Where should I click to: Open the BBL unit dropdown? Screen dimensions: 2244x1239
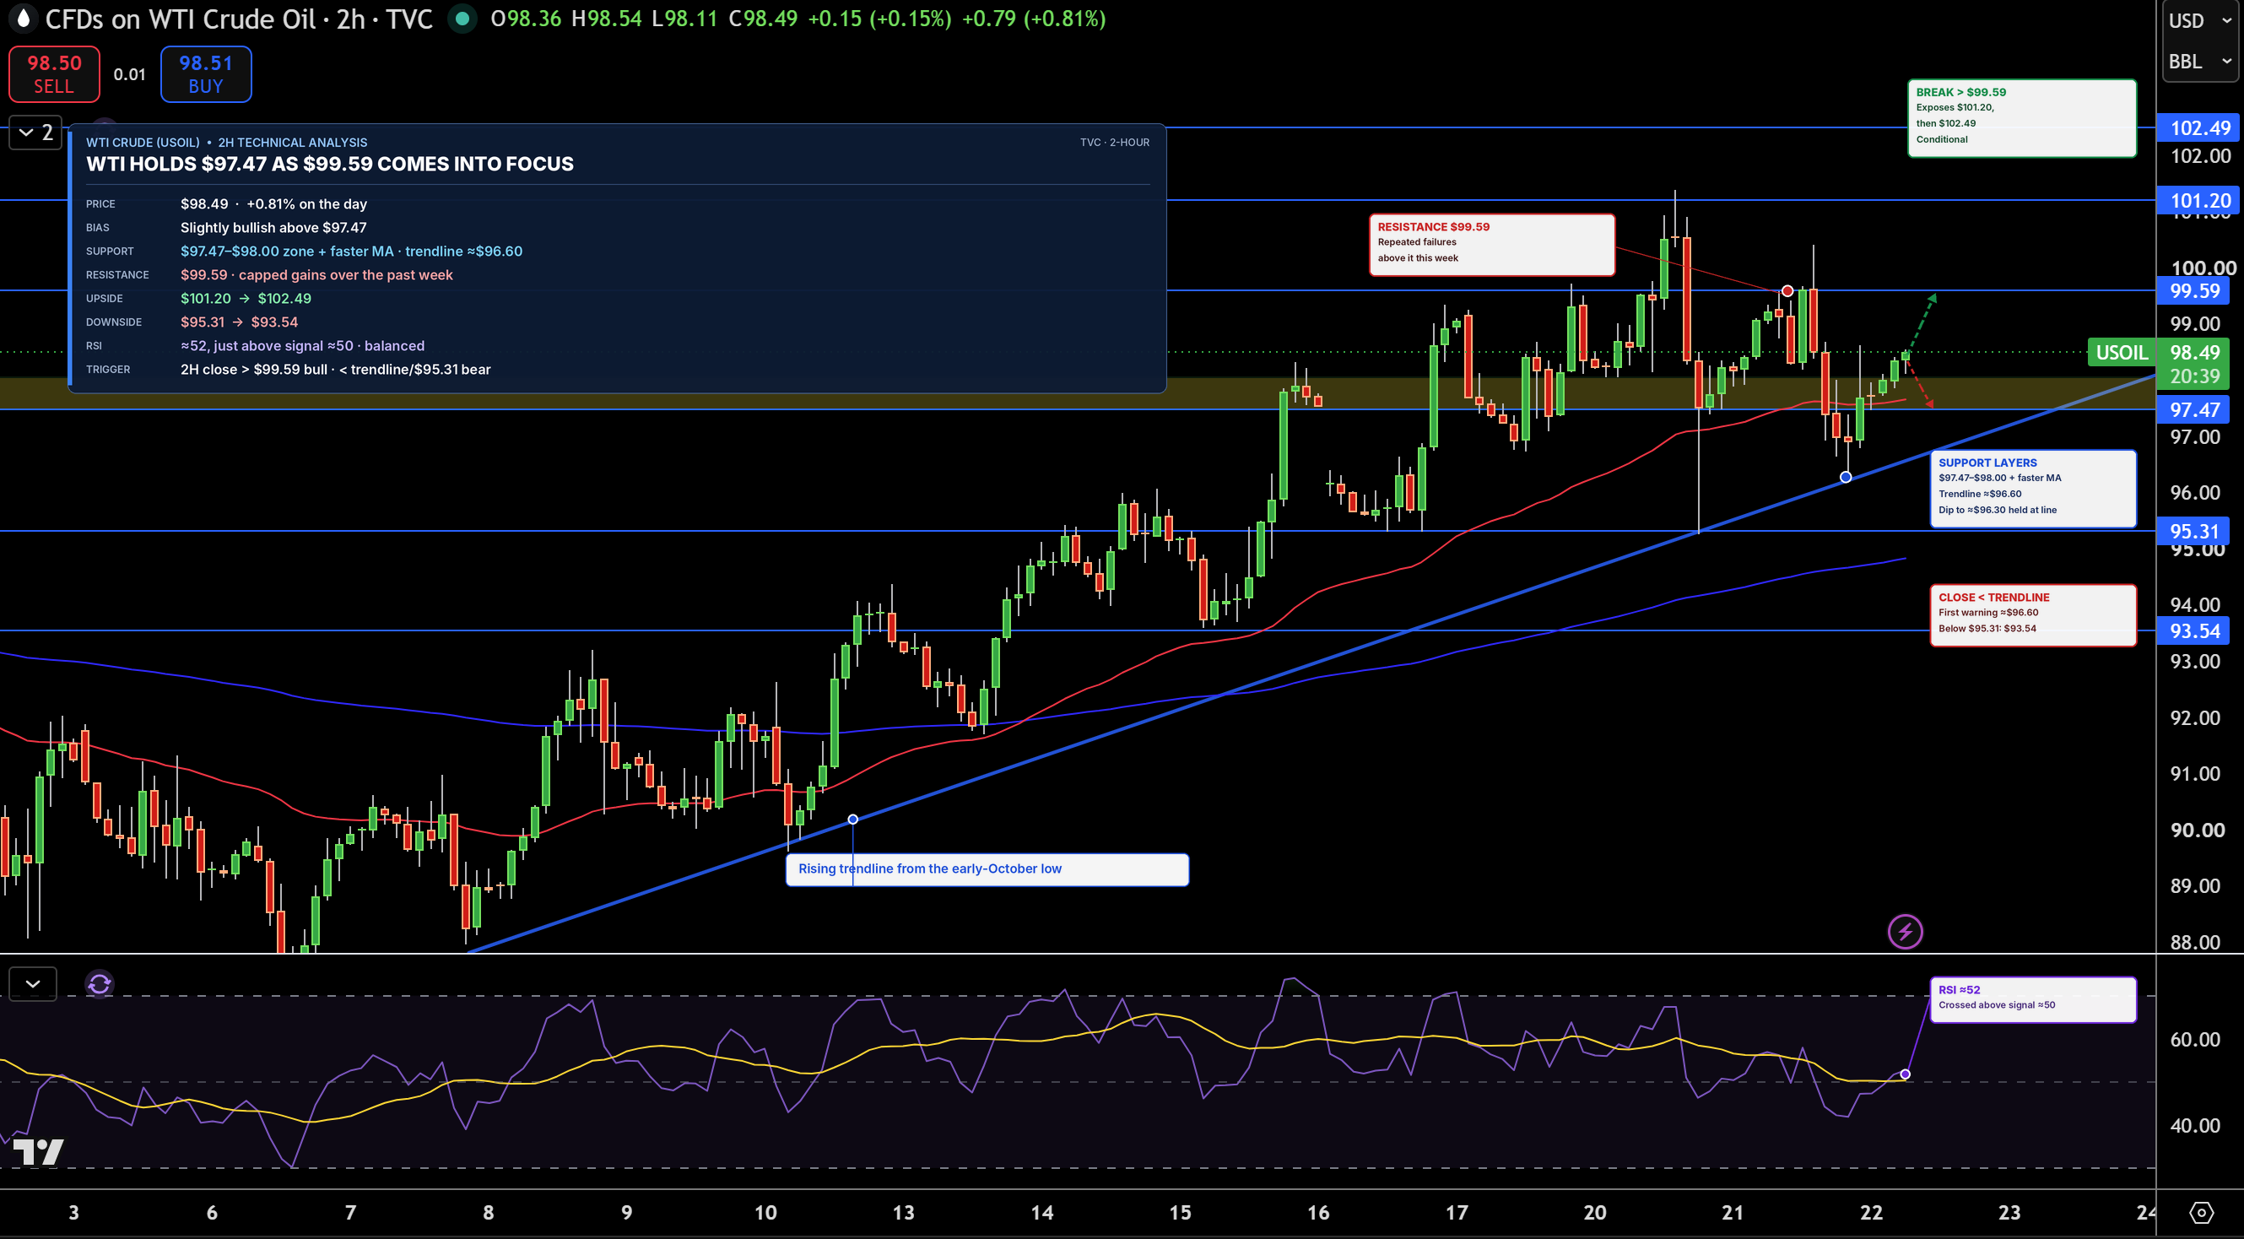pyautogui.click(x=2199, y=61)
